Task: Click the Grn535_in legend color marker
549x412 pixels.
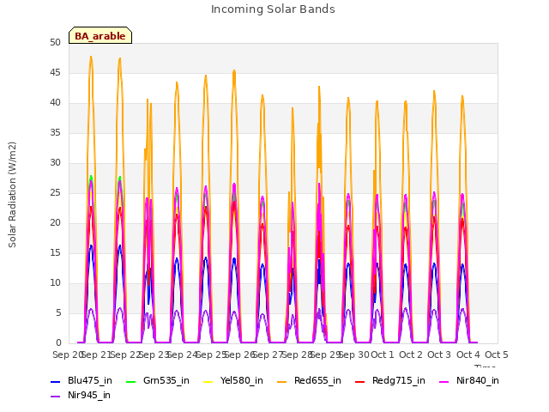Action: click(130, 382)
